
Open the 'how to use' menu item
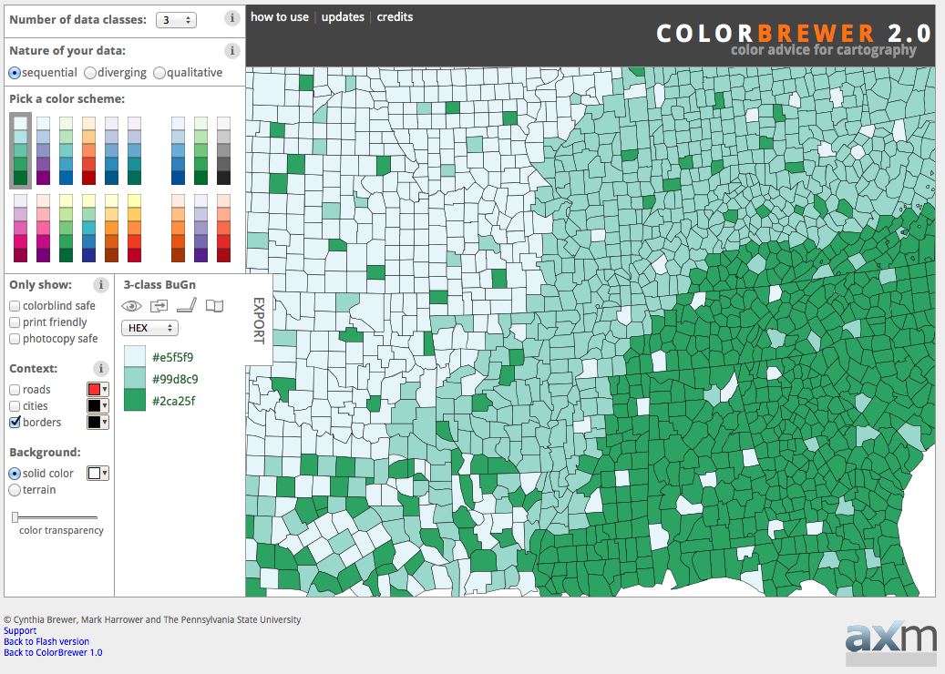280,17
